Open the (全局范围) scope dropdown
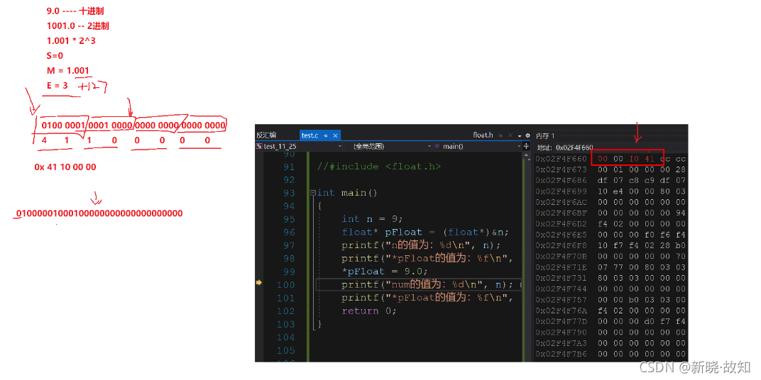 coord(388,146)
